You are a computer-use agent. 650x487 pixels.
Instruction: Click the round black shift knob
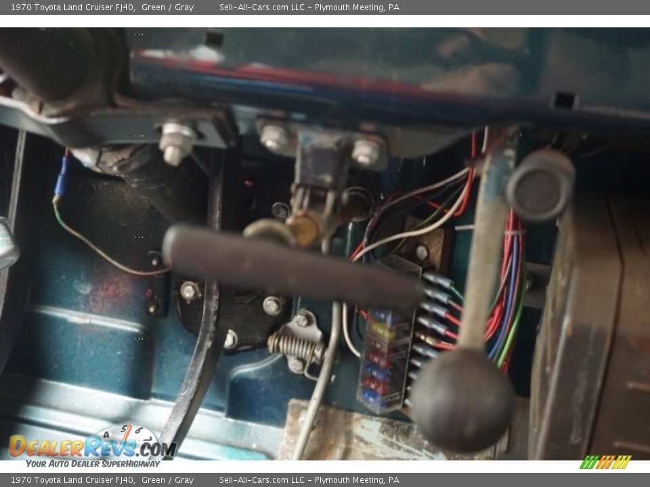(462, 400)
